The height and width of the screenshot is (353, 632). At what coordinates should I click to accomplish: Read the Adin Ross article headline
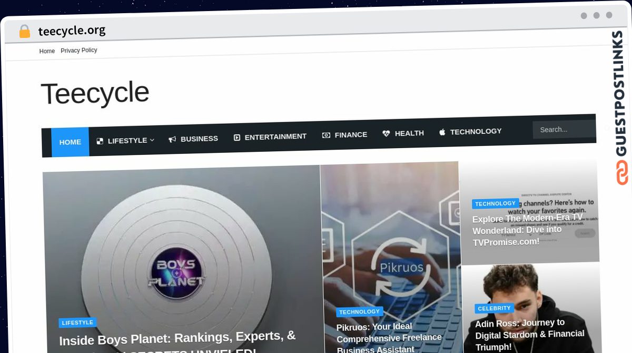529,335
